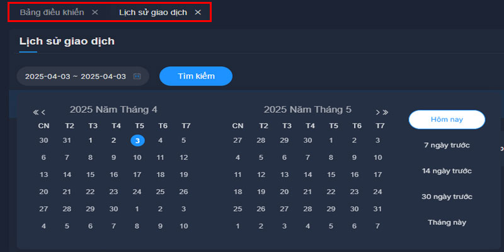Screen dimensions: 504x252
Task: Select the highlighted day 3 in Tháng 4
Action: [x=137, y=140]
